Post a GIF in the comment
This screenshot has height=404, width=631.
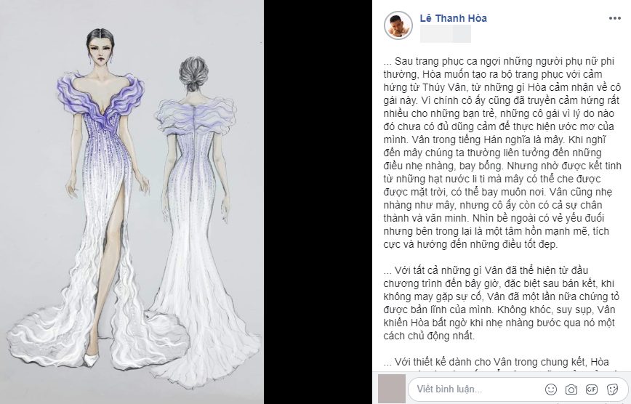592,389
